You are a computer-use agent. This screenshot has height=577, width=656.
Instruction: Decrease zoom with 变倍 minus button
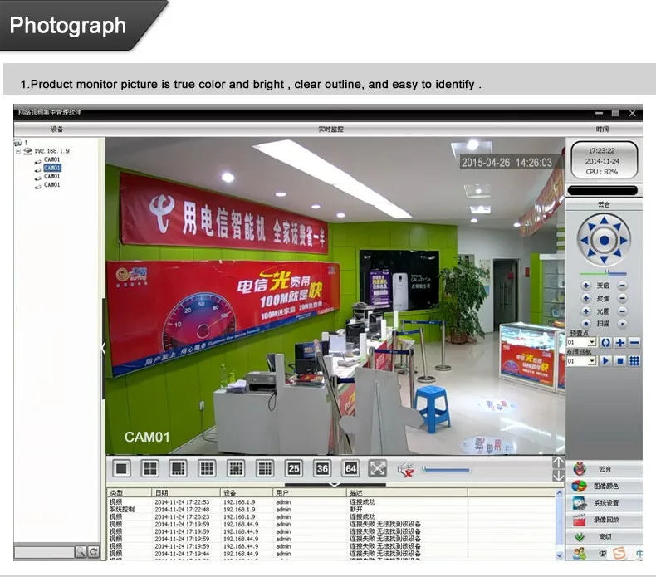623,286
